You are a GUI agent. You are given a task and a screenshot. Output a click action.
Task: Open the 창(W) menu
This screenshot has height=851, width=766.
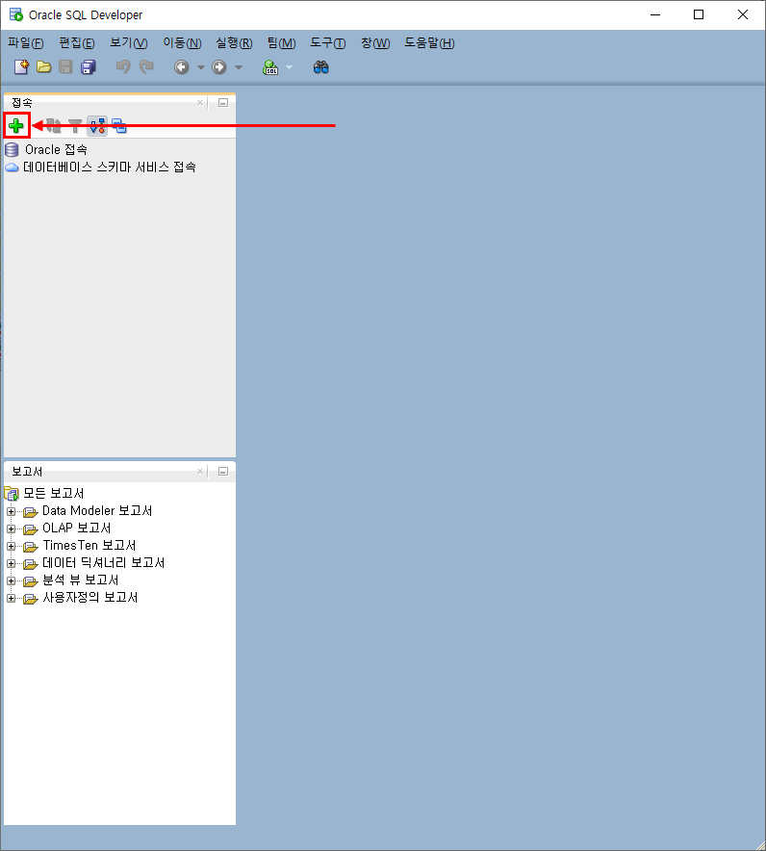tap(375, 43)
